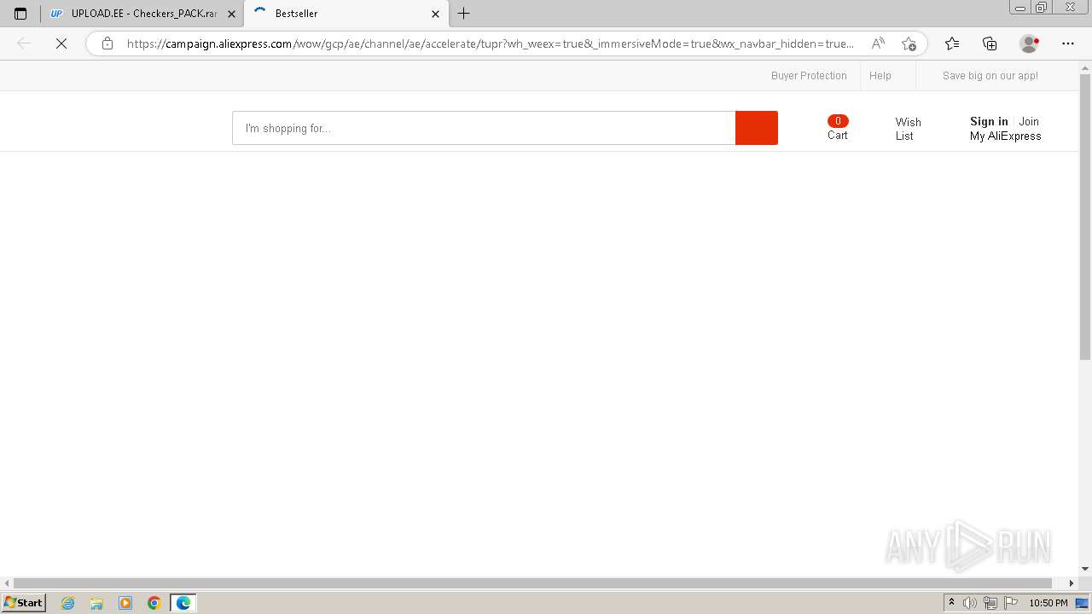This screenshot has height=614, width=1092.
Task: Show hidden system tray icons
Action: click(952, 603)
